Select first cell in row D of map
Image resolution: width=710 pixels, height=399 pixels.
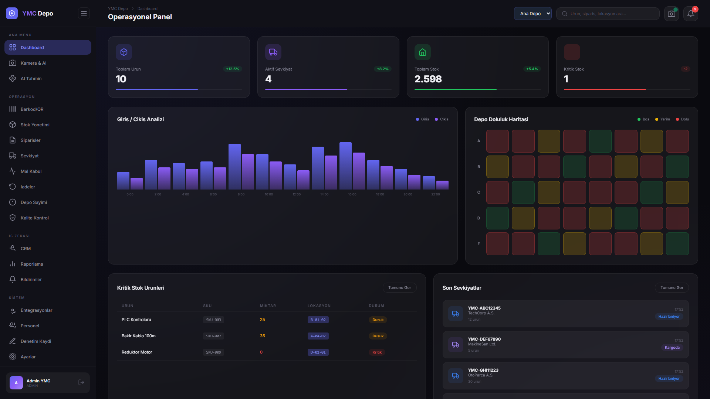(x=497, y=218)
